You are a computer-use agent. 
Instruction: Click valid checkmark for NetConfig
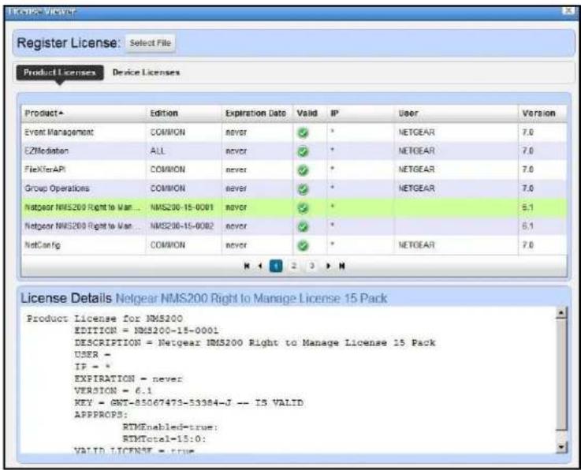click(x=303, y=245)
